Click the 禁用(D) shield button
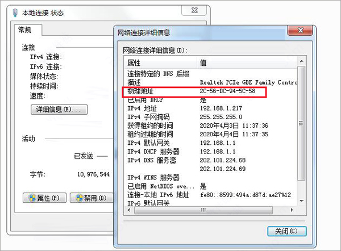 [x=92, y=198]
